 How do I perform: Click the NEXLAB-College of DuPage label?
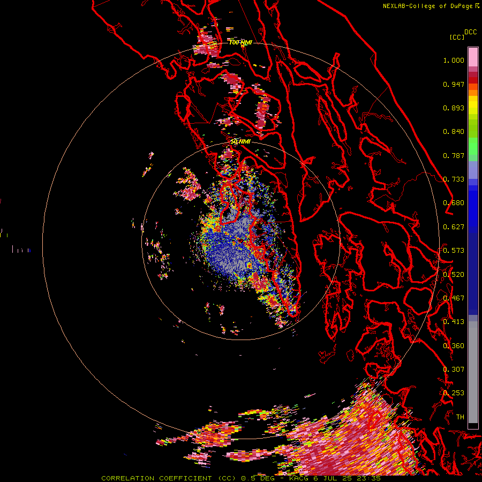tap(428, 6)
